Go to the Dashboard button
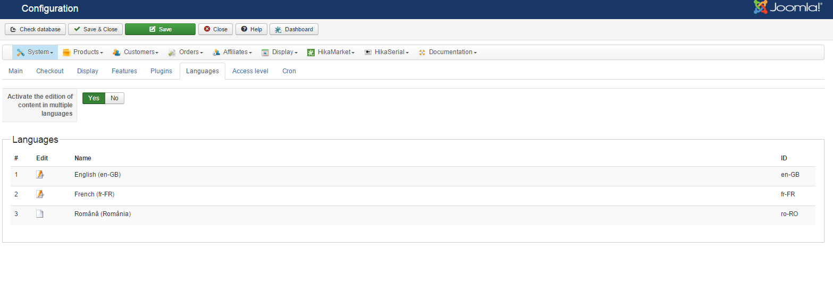 [294, 29]
